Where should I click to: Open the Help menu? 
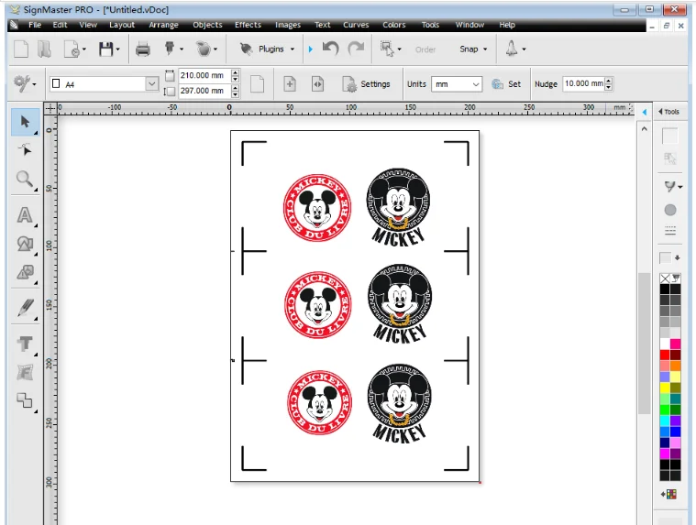(x=507, y=25)
